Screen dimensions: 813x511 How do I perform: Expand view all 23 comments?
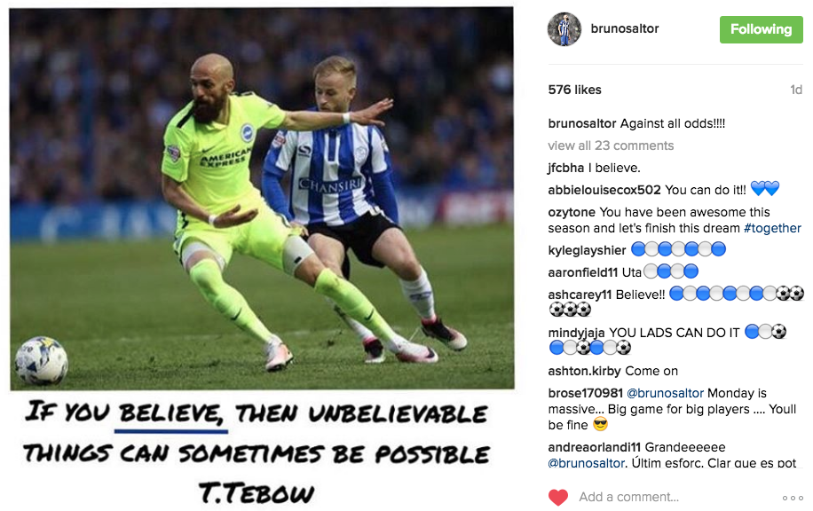click(611, 145)
